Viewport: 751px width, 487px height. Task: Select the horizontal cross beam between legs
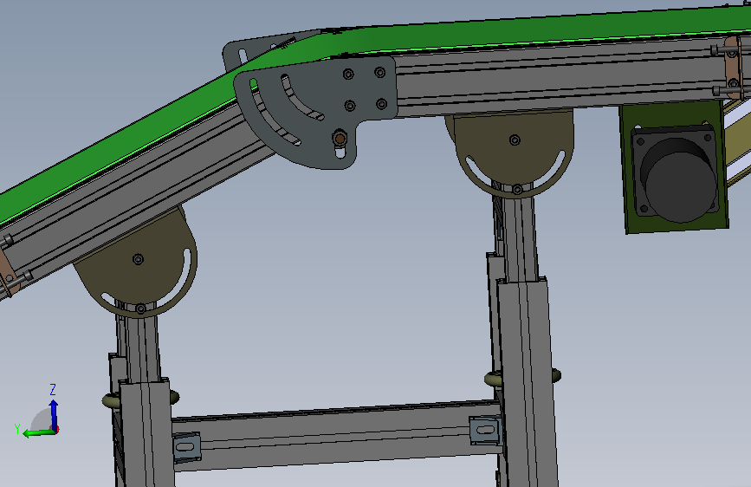335,434
